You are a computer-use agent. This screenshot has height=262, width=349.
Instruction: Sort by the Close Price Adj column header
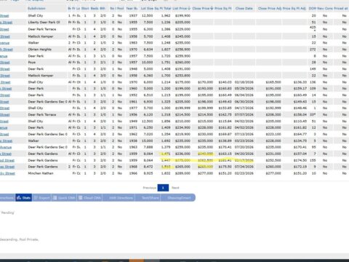point(270,8)
